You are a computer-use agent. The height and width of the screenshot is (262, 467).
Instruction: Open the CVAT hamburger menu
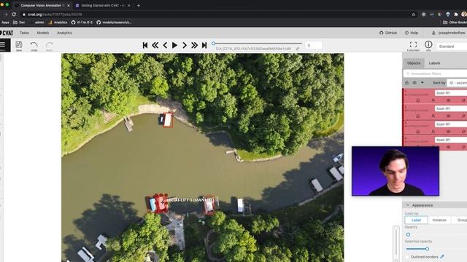coord(3,45)
